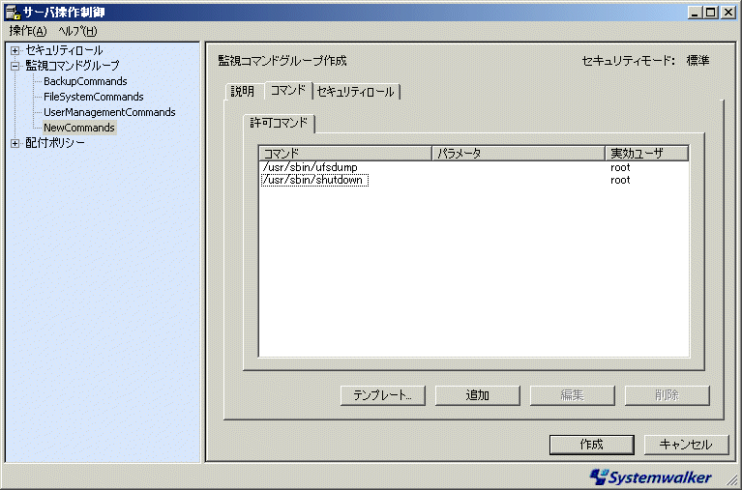Minimize the サーバ操作制御 window
742x490 pixels.
point(695,13)
